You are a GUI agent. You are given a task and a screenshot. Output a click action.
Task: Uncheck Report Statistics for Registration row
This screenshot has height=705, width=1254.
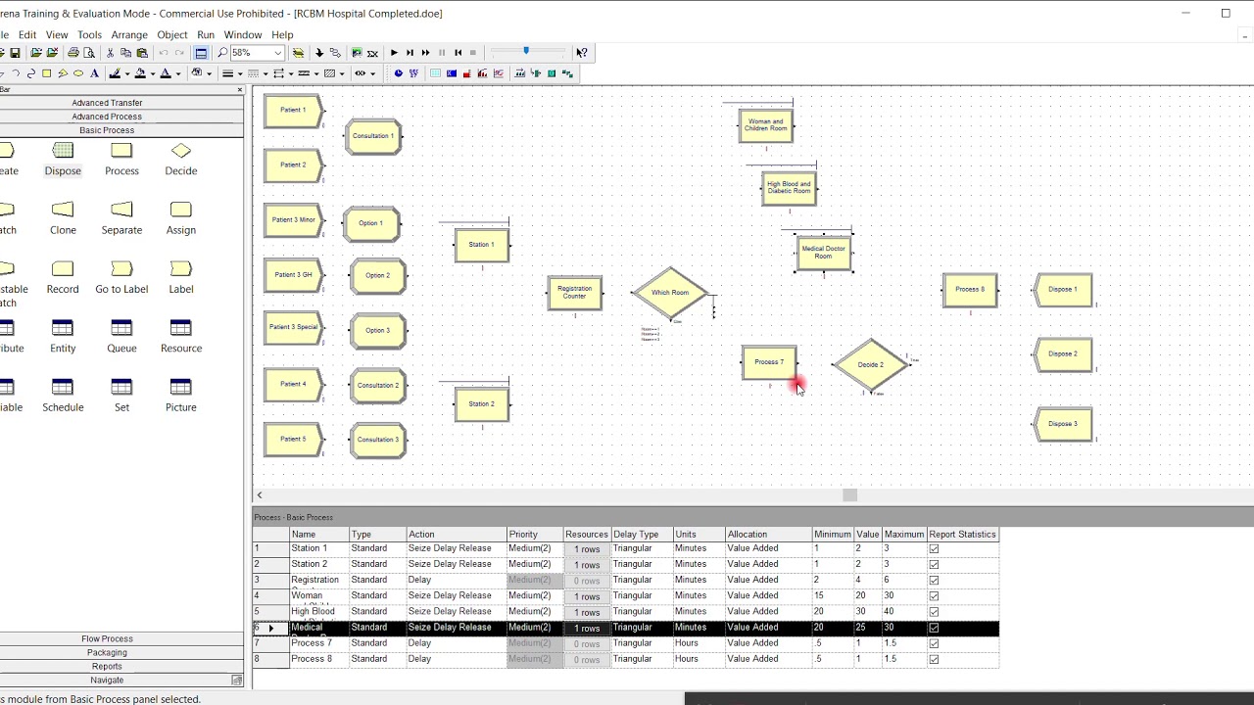(x=934, y=581)
